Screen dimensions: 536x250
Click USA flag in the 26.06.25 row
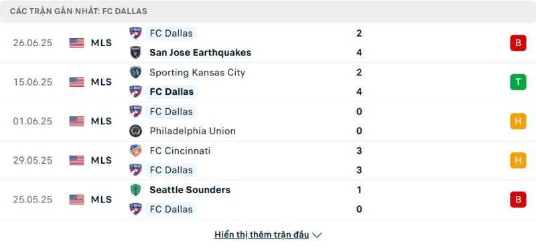coord(76,43)
